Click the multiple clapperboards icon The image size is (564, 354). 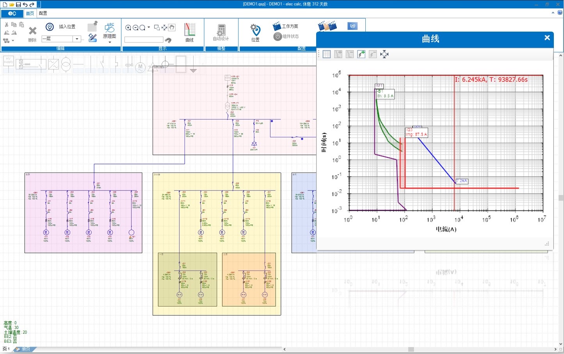[x=327, y=26]
